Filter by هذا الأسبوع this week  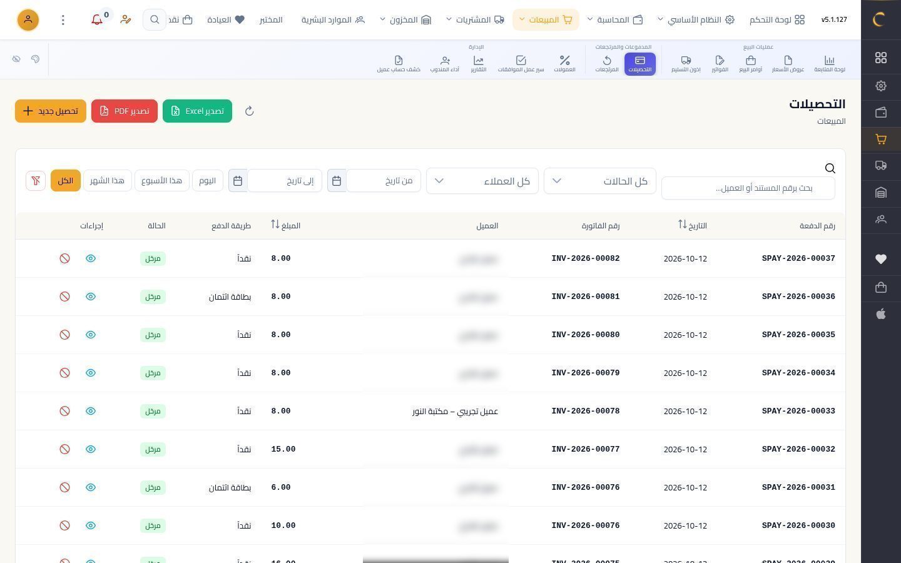click(x=162, y=181)
